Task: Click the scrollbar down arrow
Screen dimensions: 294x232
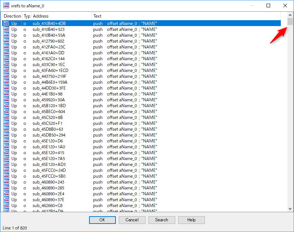Action: pyautogui.click(x=290, y=209)
